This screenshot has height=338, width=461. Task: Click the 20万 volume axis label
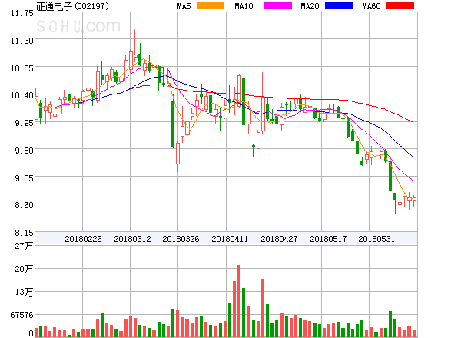pos(24,269)
